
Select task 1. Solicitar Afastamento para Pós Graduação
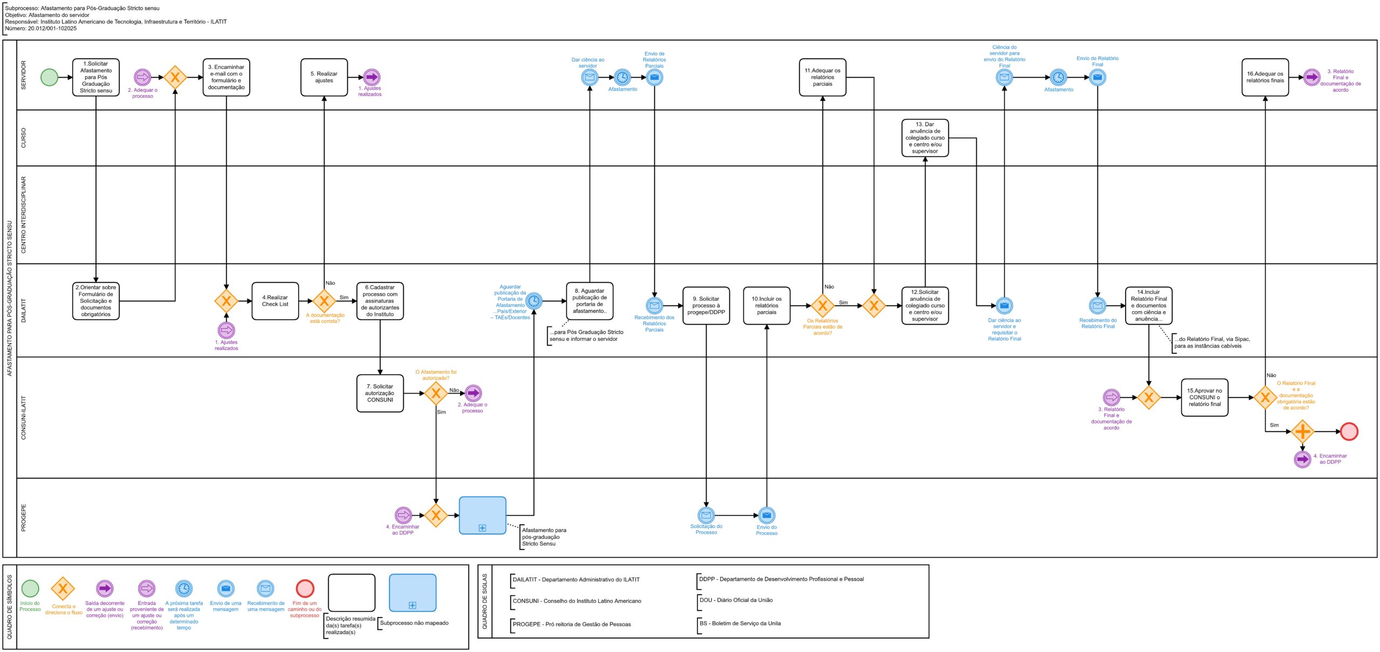click(x=96, y=77)
